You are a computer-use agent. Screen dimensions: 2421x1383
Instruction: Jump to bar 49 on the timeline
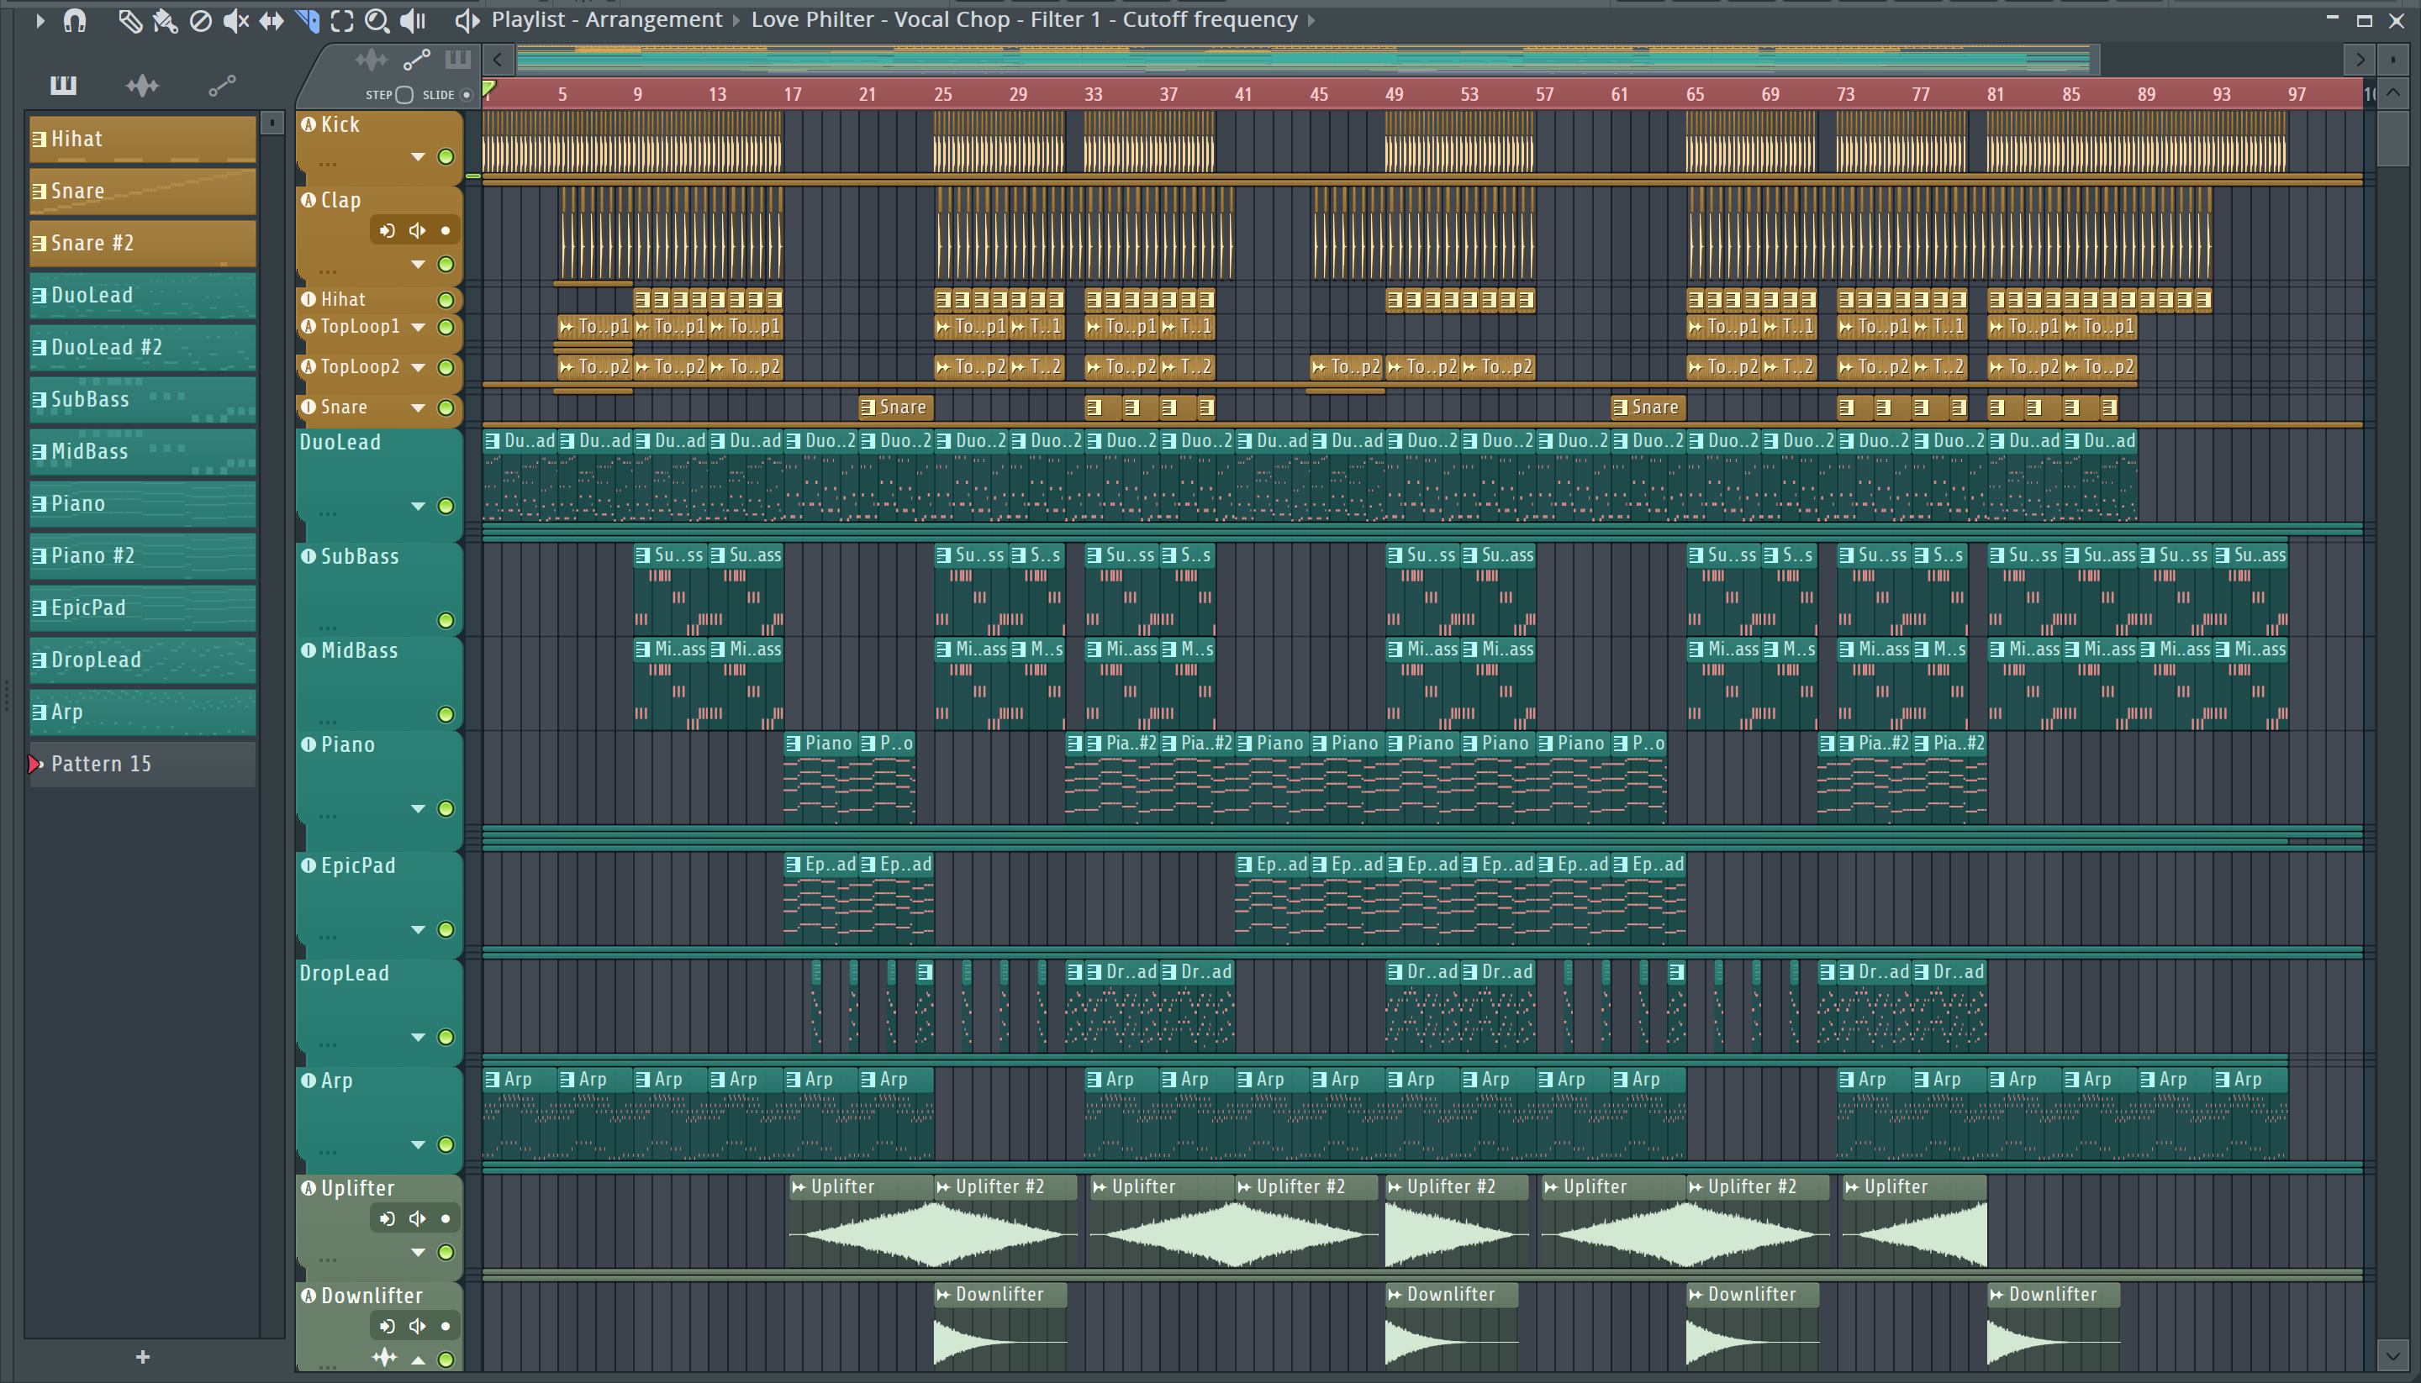pos(1394,94)
